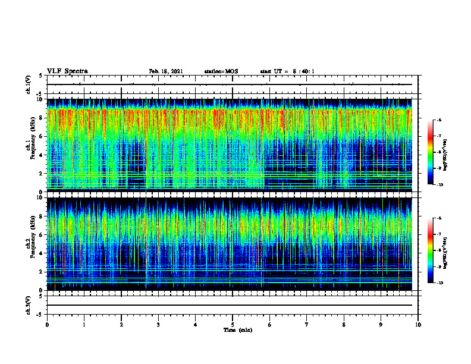Screen dimensions: 471x364
Task: Click the '-6' label on ch.1 color scale
Action: click(438, 120)
